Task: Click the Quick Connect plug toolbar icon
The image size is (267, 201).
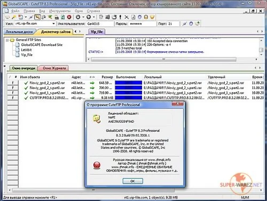Action: point(31,17)
